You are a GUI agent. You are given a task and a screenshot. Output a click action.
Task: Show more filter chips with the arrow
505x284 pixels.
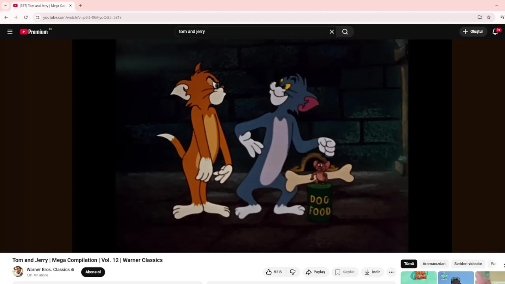tap(503, 265)
